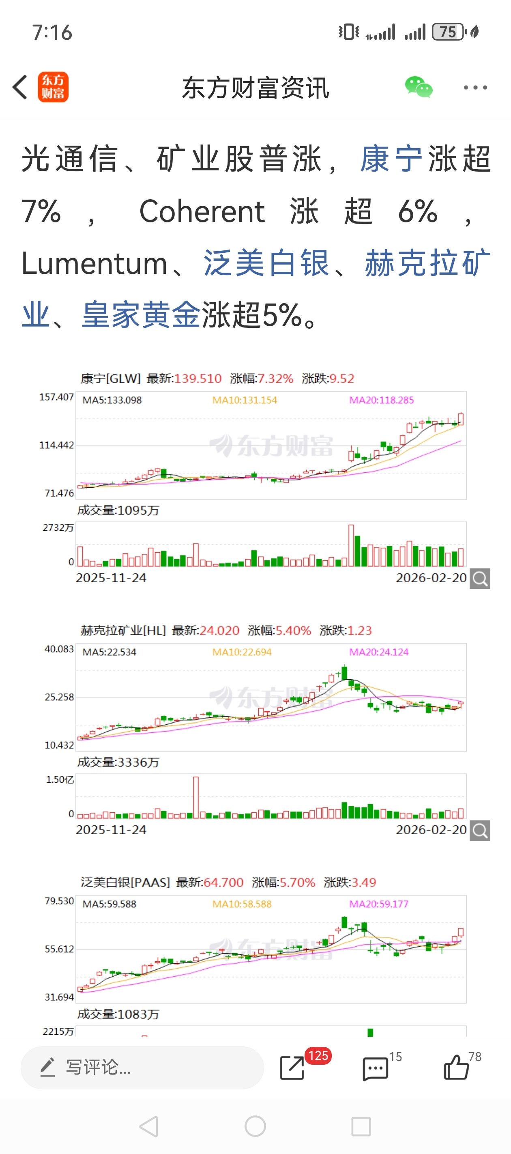Tap the 康宁[GLW] candlestick chart

(271, 445)
